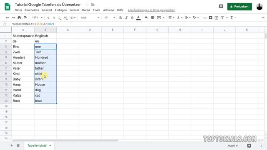Open the Tools menu

[x=96, y=10]
